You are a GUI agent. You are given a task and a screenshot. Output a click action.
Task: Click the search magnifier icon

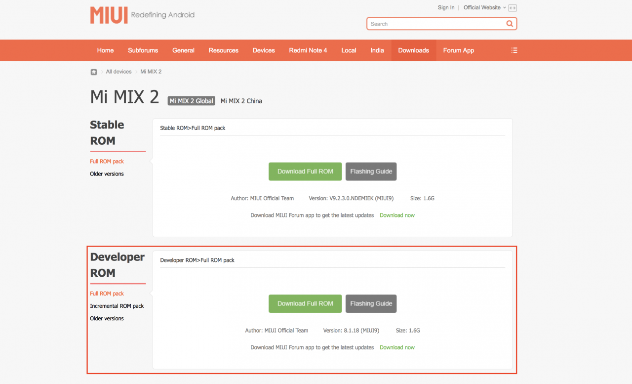510,24
